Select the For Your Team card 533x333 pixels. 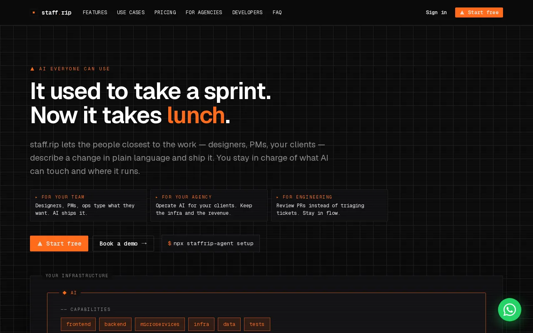88,205
